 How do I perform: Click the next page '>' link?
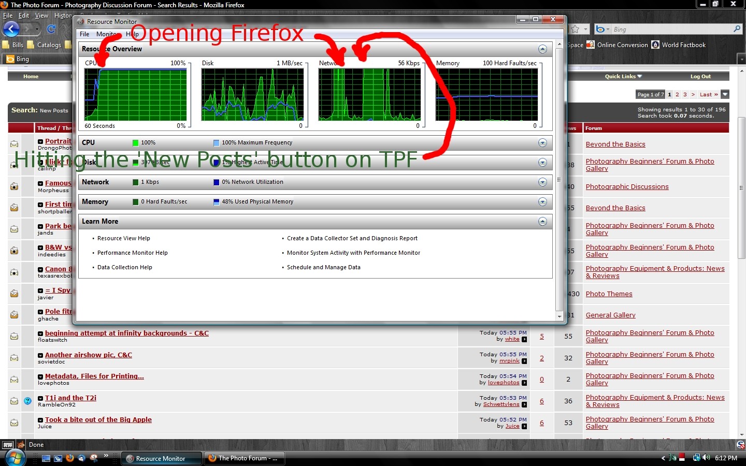693,95
